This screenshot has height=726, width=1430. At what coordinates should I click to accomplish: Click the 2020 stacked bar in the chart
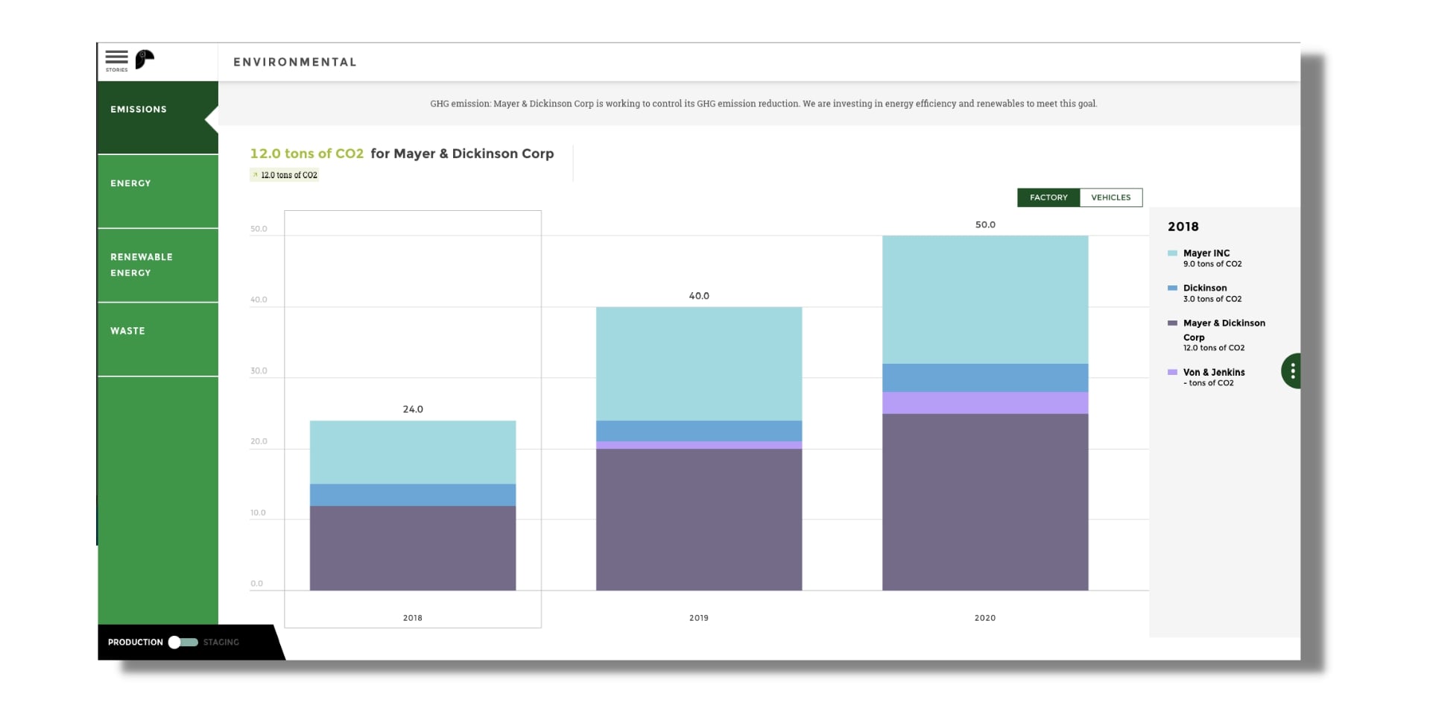985,410
